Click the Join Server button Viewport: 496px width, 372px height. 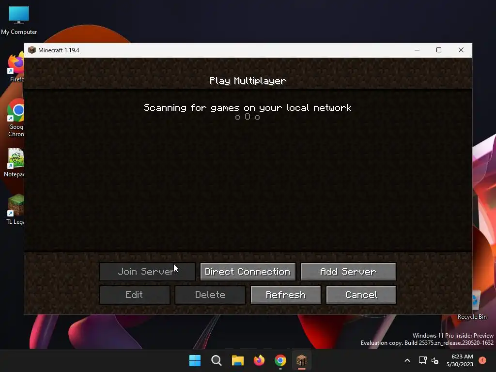click(x=147, y=271)
